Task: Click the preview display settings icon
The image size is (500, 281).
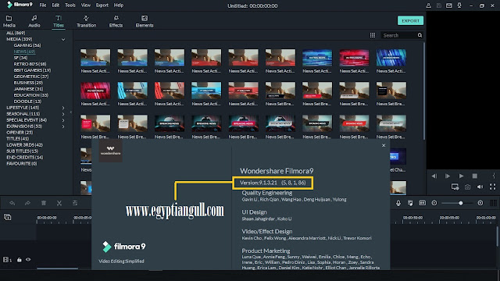Action: [455, 187]
